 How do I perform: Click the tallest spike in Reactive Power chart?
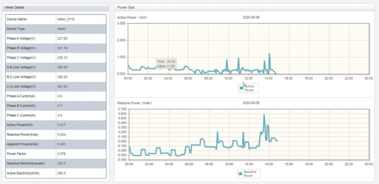coord(264,115)
